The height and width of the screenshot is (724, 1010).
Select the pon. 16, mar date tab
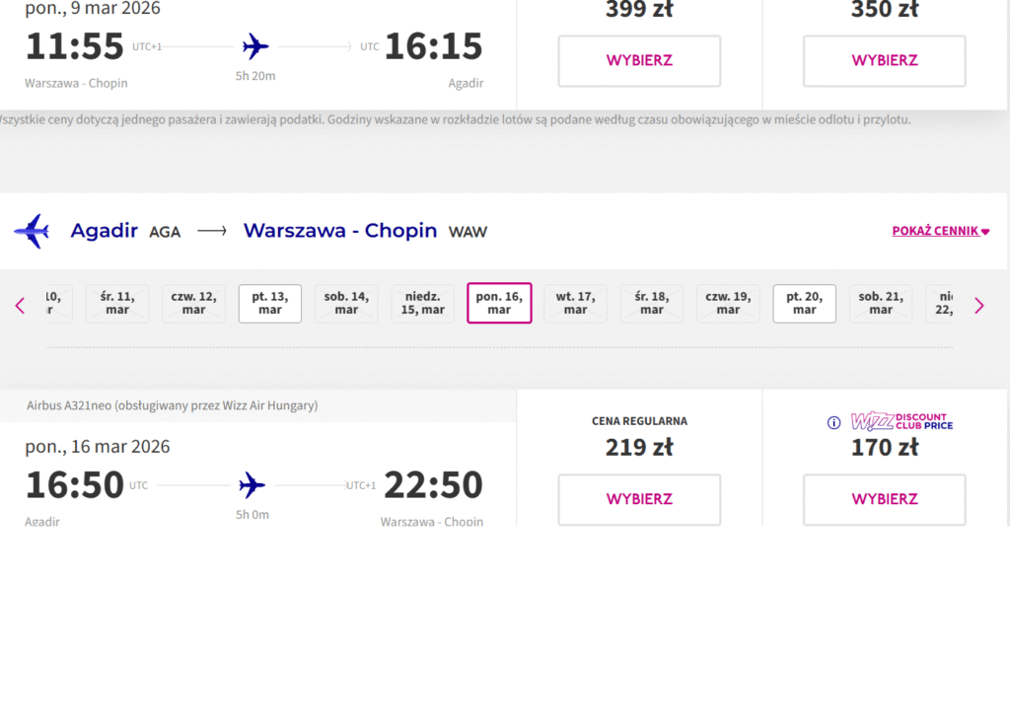tap(499, 303)
